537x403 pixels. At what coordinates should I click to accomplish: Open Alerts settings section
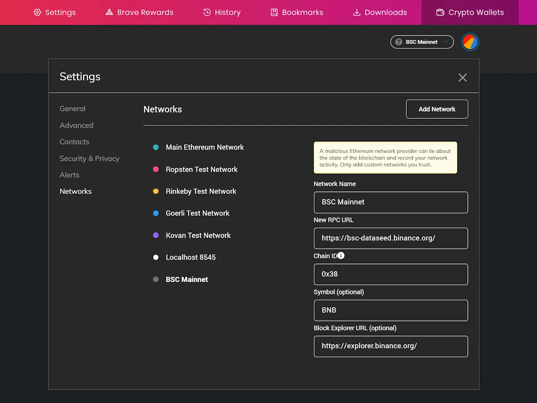click(x=69, y=175)
